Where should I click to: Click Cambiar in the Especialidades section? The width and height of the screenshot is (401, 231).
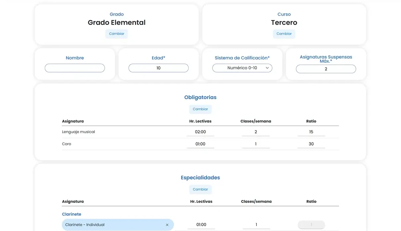(200, 189)
